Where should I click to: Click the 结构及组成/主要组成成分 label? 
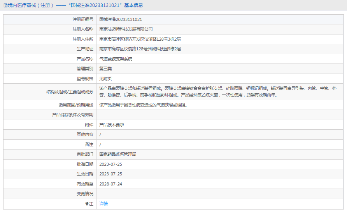(x=70, y=92)
